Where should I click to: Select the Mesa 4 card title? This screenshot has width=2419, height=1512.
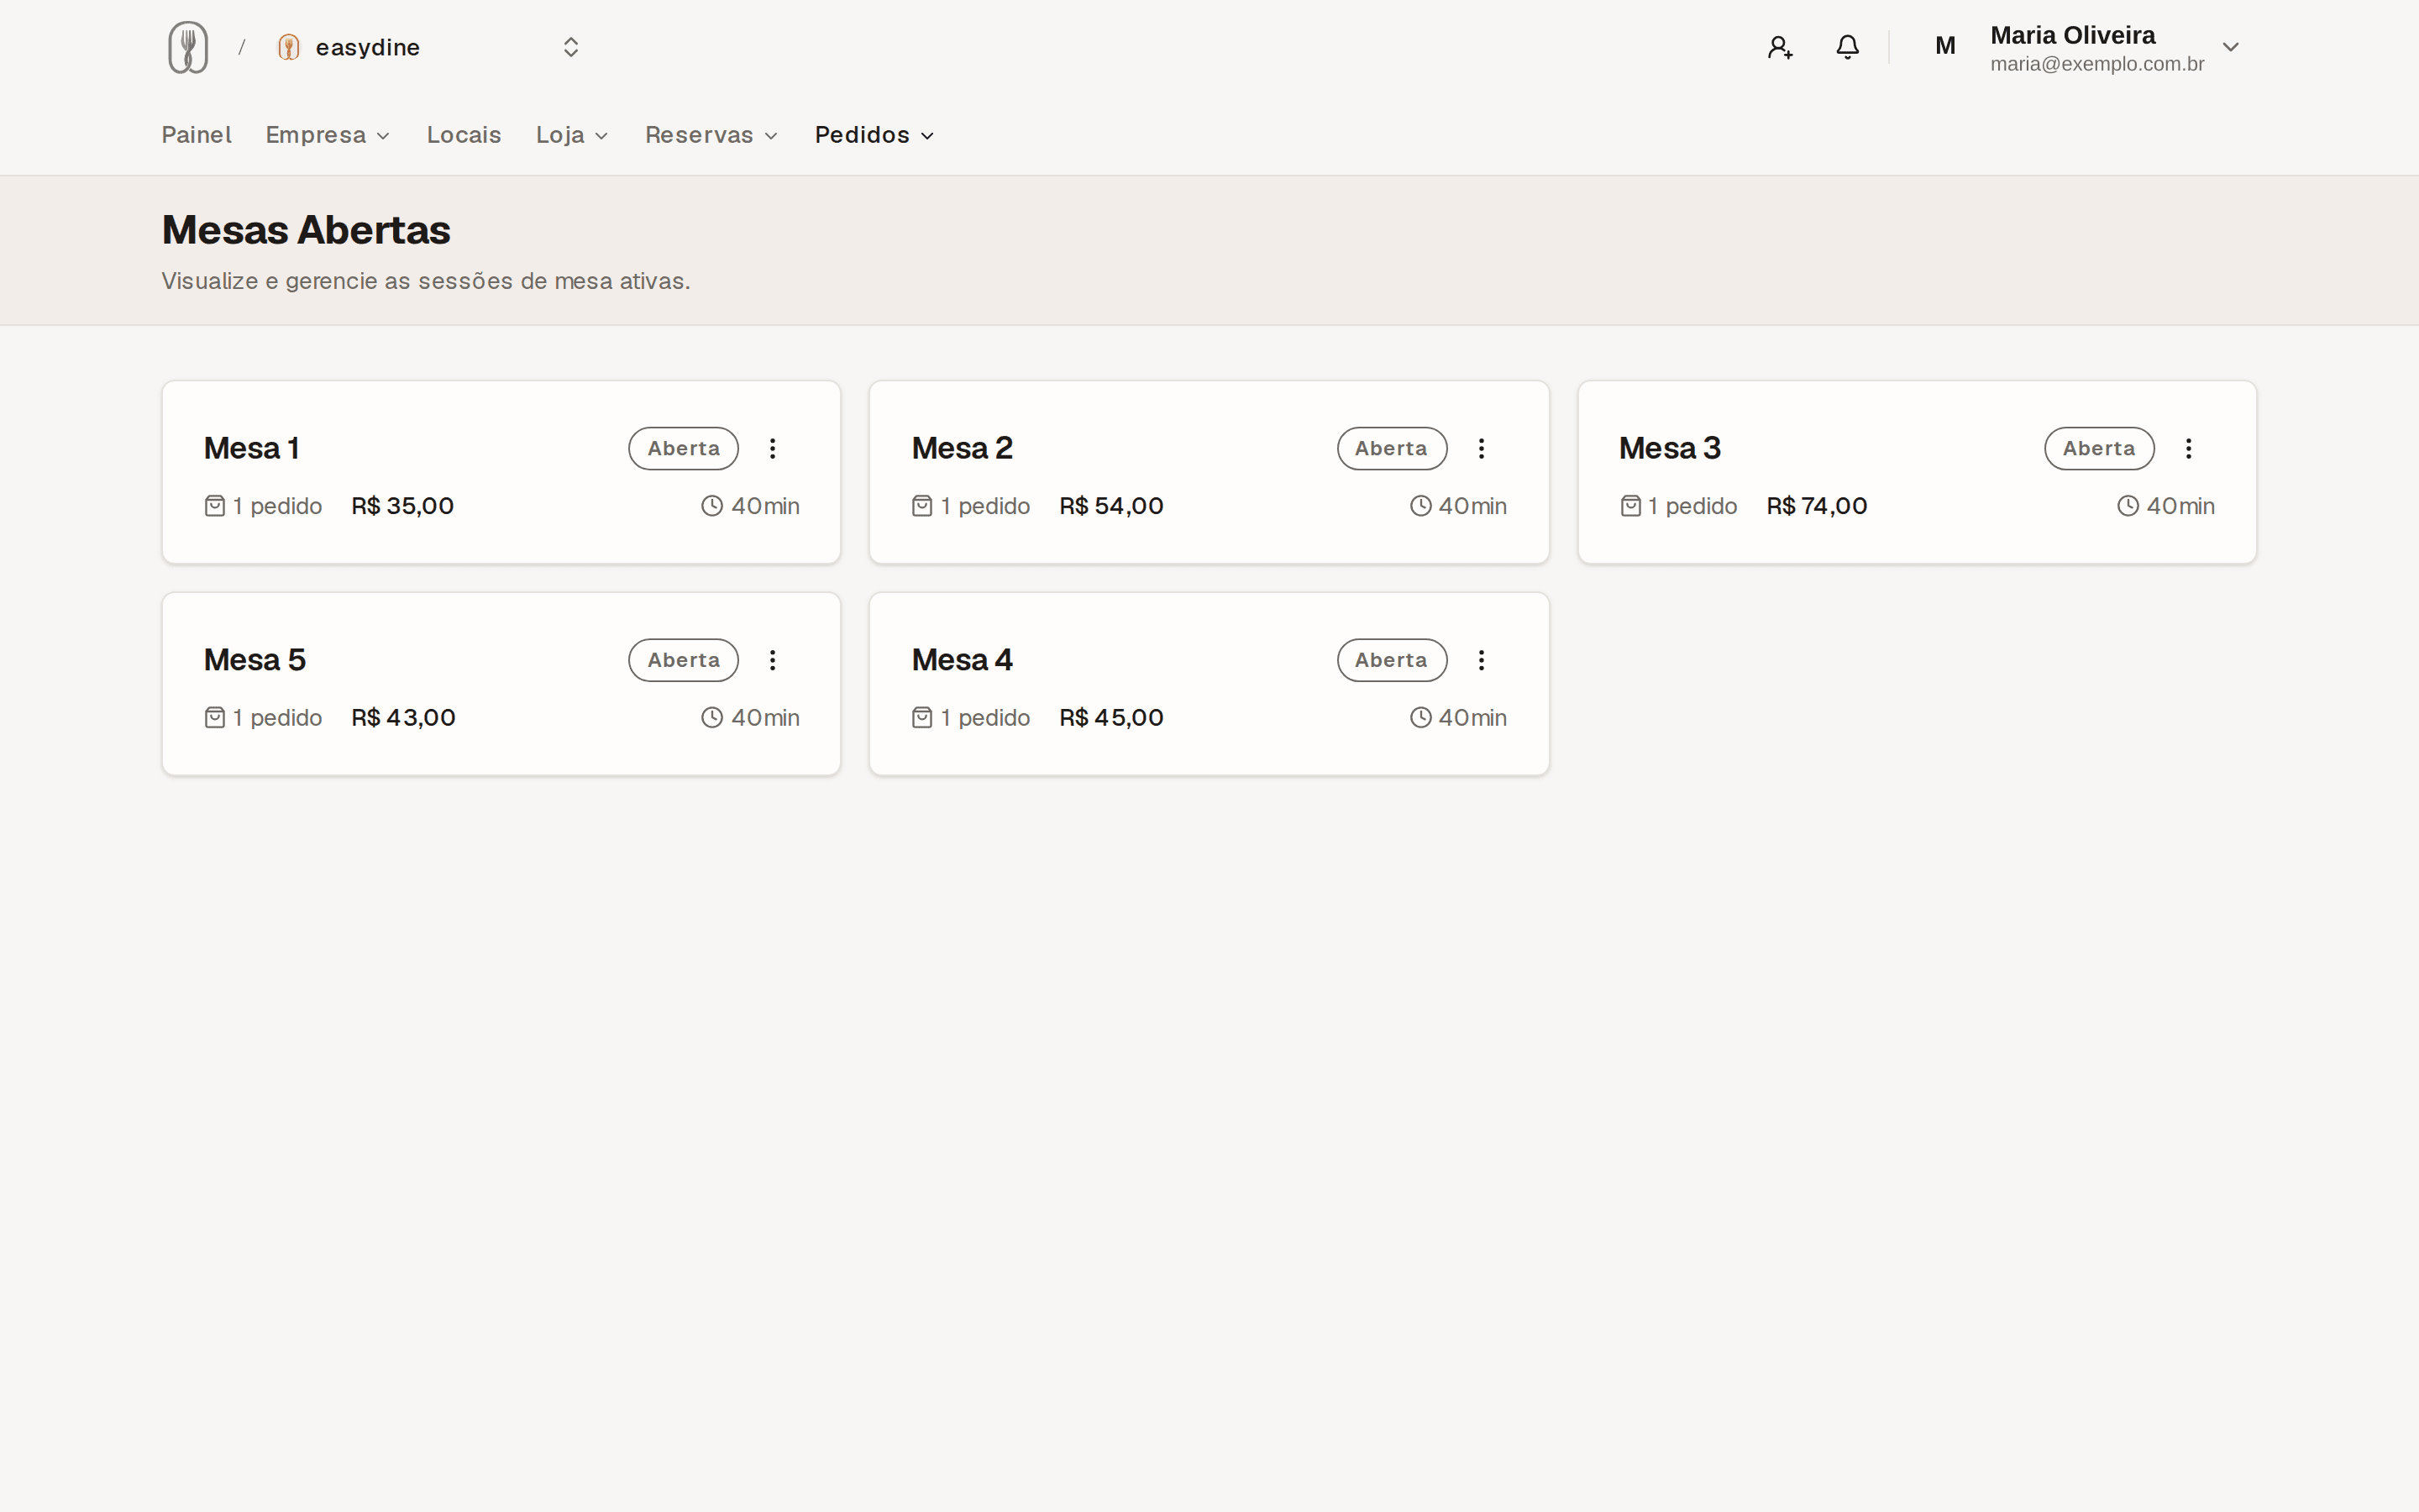tap(962, 660)
